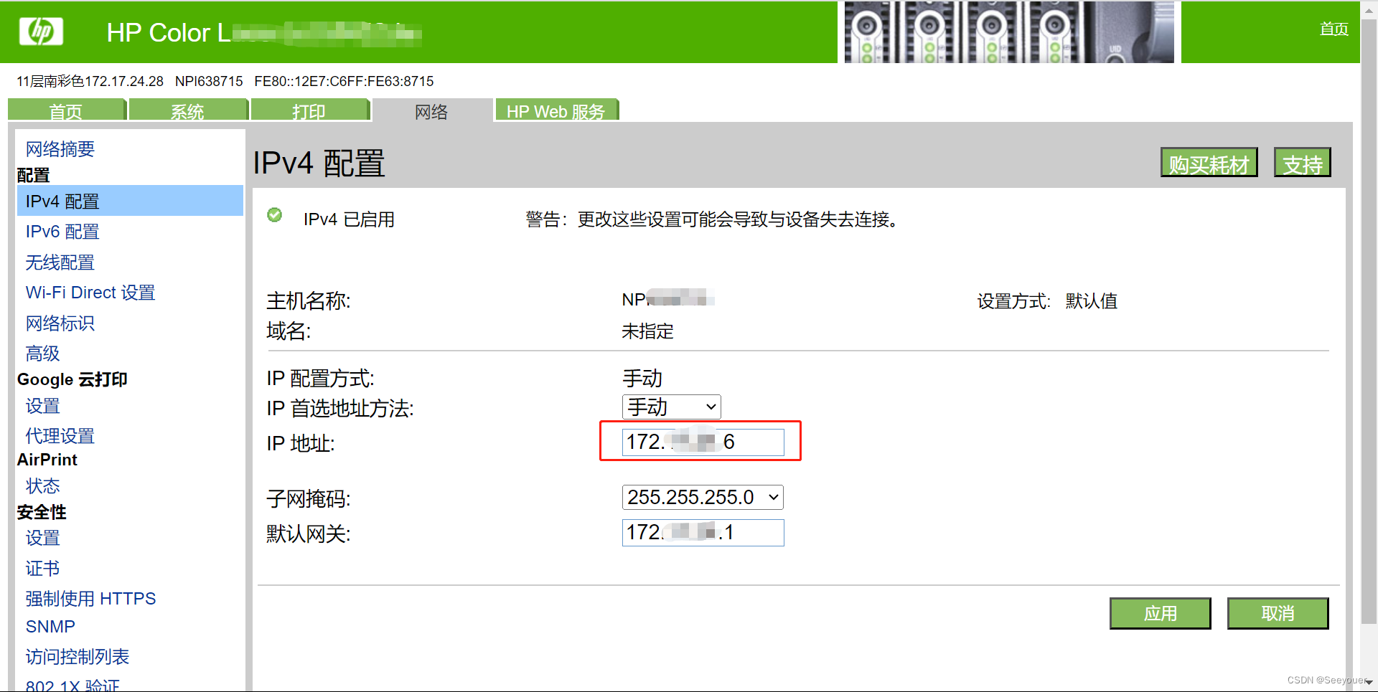Viewport: 1378px width, 692px height.
Task: Click the scrollbar down arrow
Action: point(1369,682)
